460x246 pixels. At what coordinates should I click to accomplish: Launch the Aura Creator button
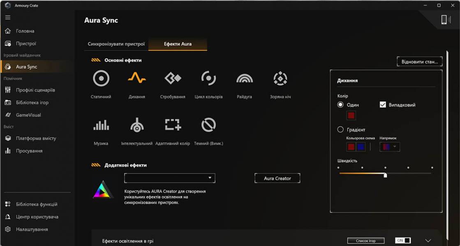click(277, 178)
